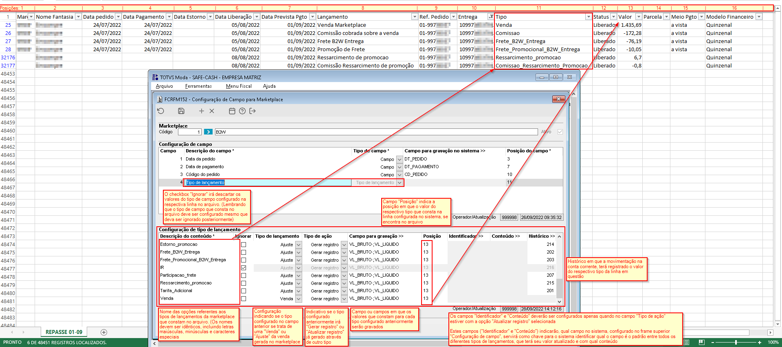Adjust the Excel zoom slider handle

736,343
